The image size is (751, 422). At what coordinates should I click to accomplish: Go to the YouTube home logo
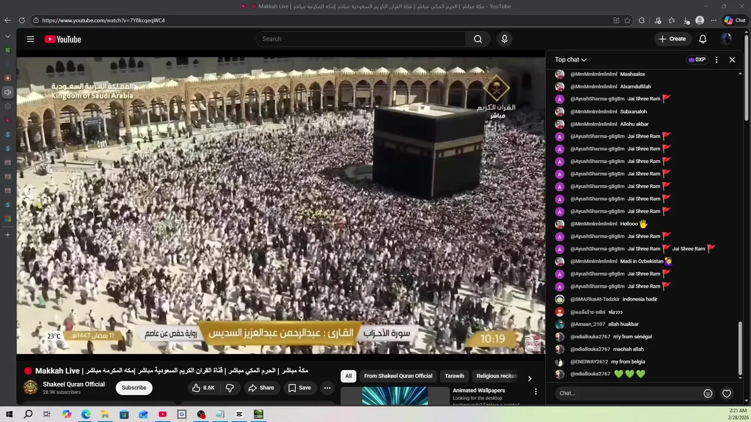[63, 39]
